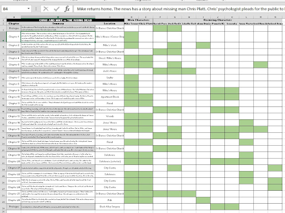Select the Woods location cell
The image size is (285, 213).
[110, 116]
